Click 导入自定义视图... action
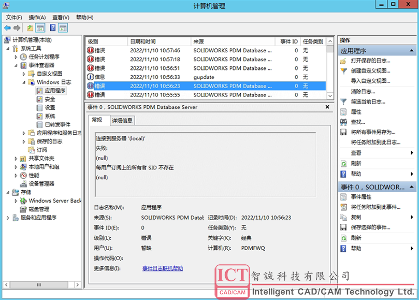This screenshot has width=419, height=300. (370, 81)
